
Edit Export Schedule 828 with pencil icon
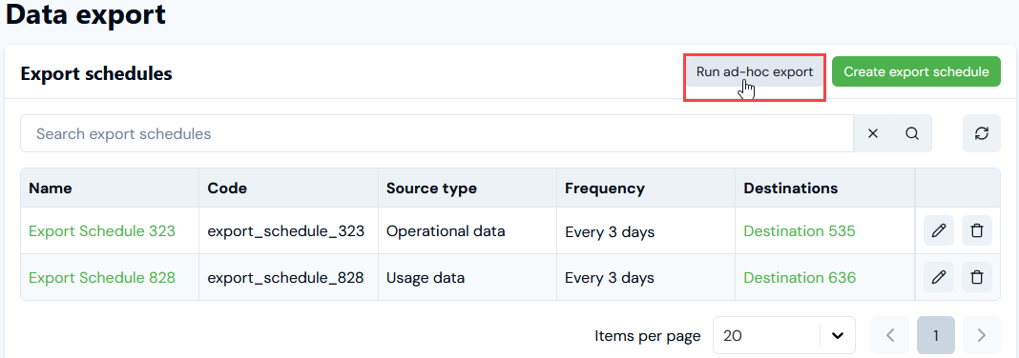coord(939,278)
